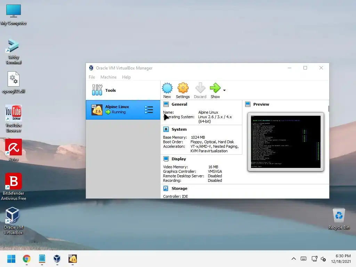Image resolution: width=356 pixels, height=267 pixels.
Task: Expand the Show button dropdown arrow
Action: (x=224, y=90)
